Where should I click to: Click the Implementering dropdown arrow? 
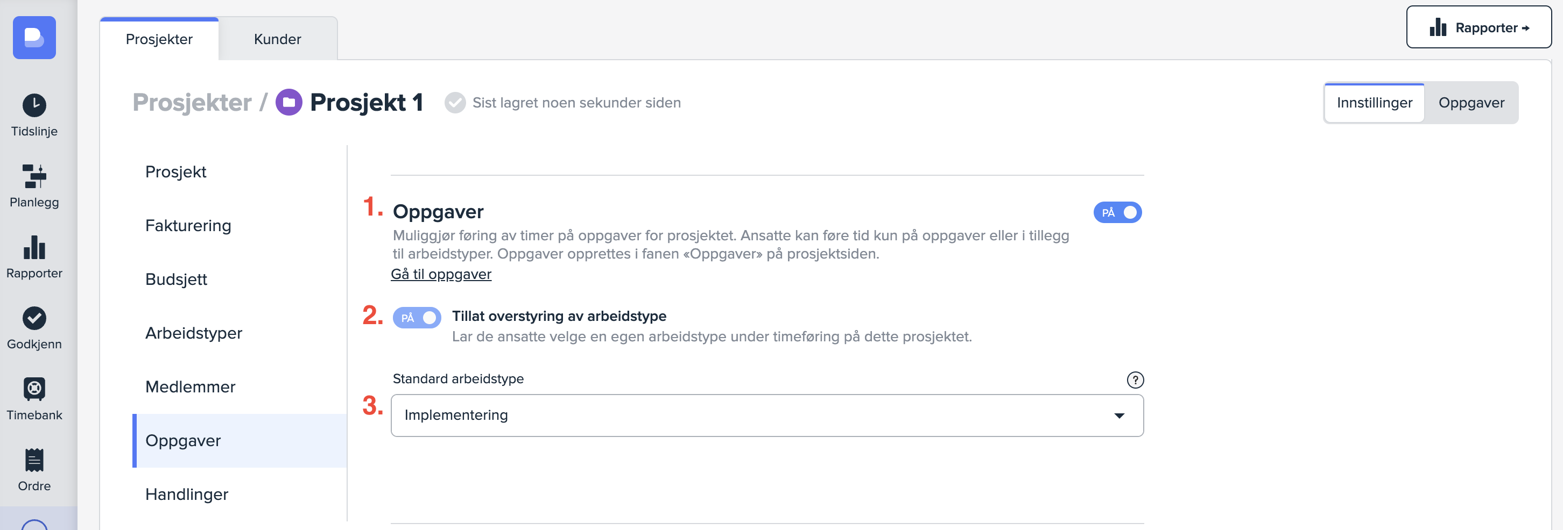1119,416
